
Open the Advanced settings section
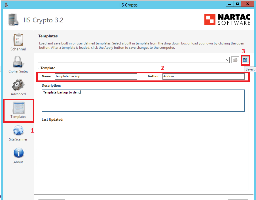click(x=18, y=87)
